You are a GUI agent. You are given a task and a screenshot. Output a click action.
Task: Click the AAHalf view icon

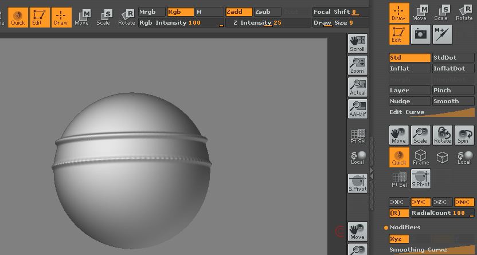[358, 109]
